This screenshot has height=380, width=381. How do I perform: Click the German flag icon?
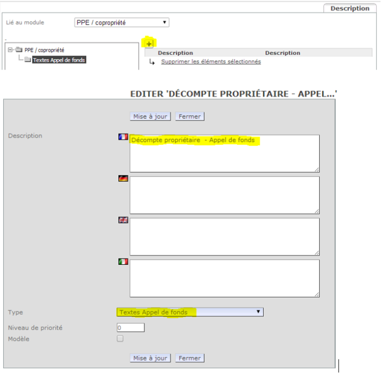pos(123,178)
